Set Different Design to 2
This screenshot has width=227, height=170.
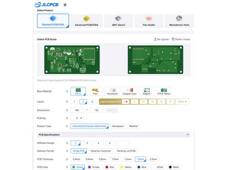(x=87, y=143)
